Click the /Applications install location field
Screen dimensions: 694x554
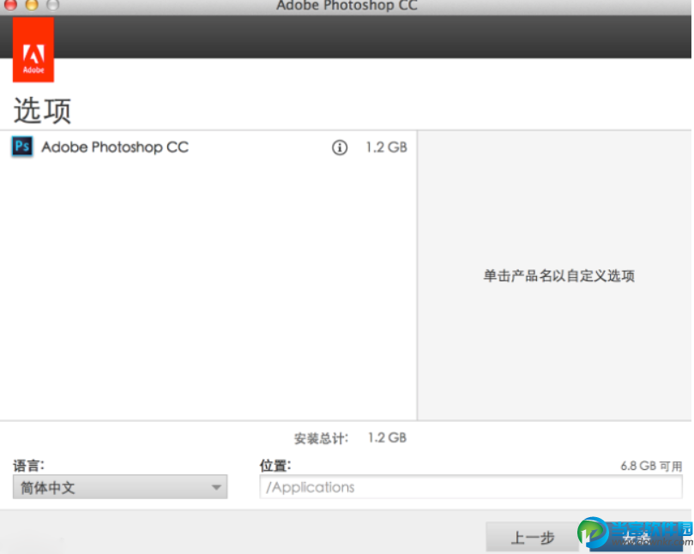(470, 487)
